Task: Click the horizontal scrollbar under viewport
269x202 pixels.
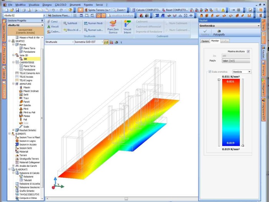Action: [121, 199]
